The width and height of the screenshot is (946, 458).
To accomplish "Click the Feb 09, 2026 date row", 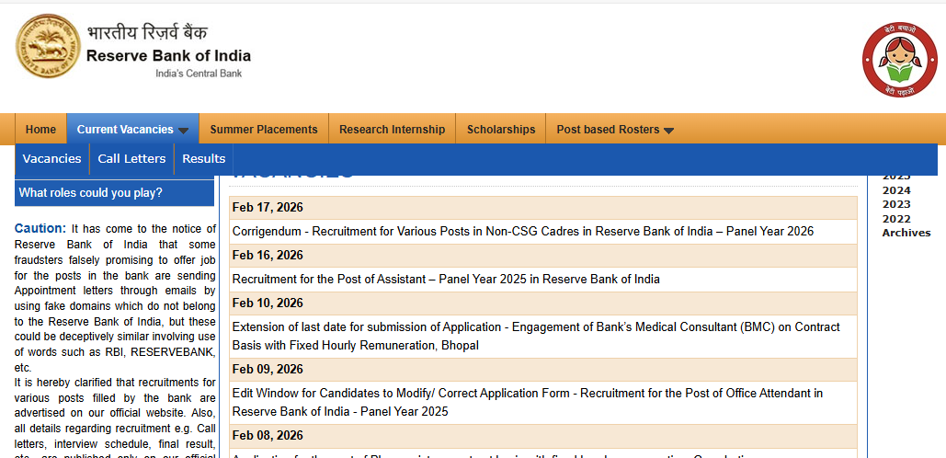I will click(543, 370).
